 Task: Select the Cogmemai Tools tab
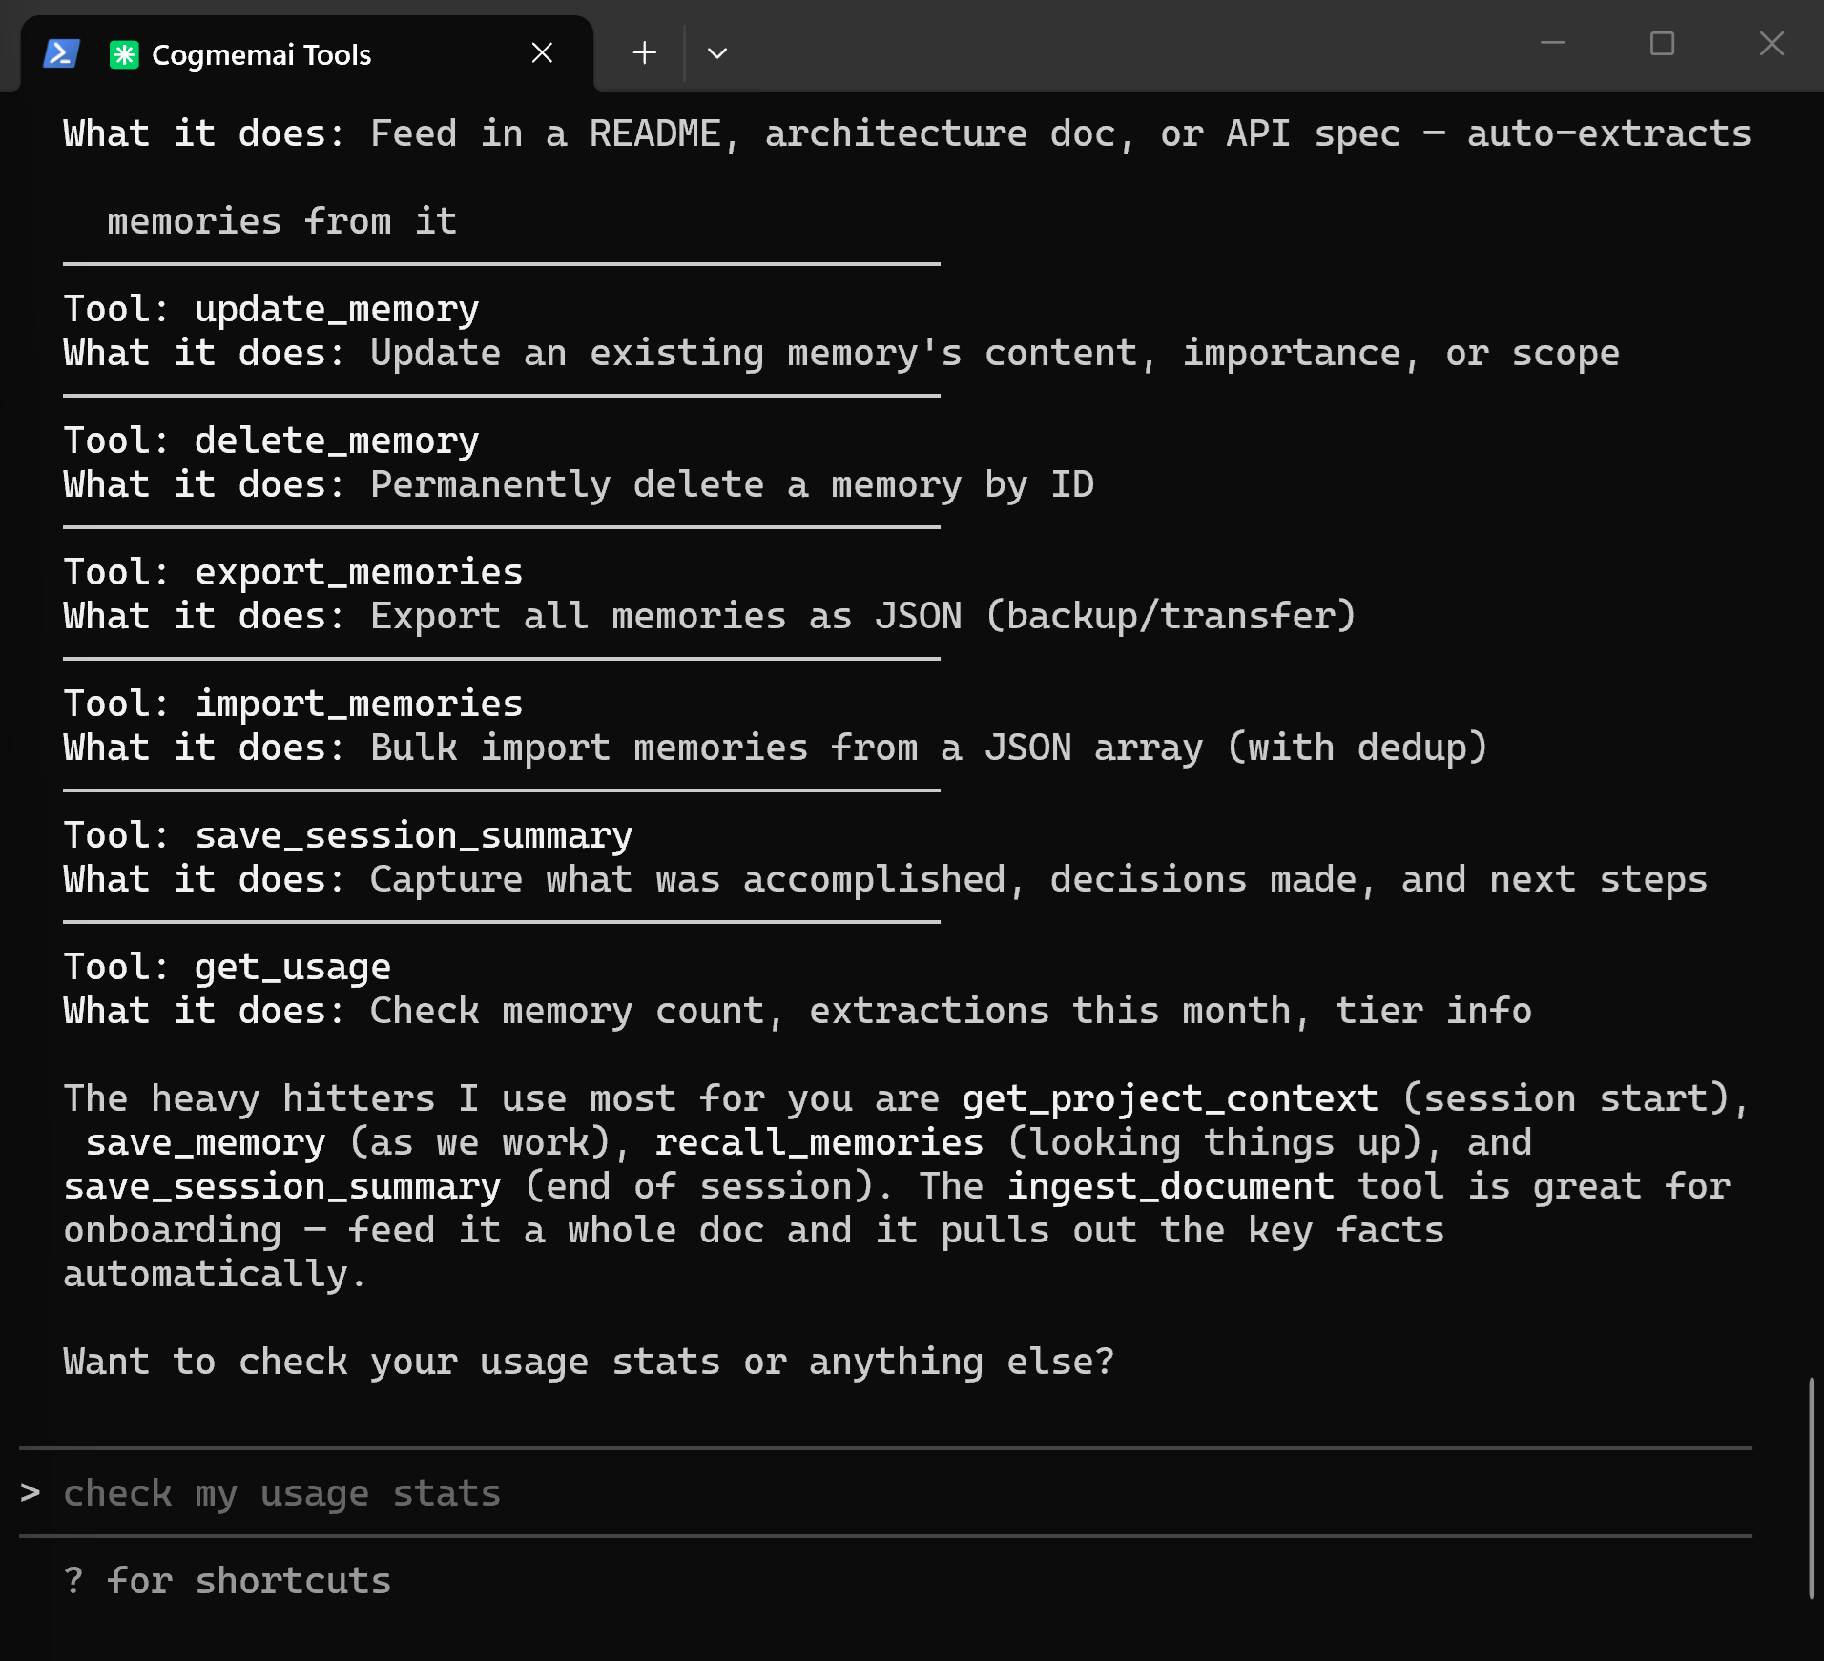tap(306, 53)
